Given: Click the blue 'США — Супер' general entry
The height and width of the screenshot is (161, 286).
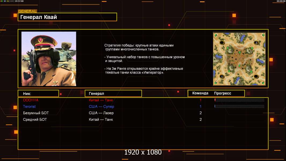Looking at the screenshot, I should coord(101,107).
